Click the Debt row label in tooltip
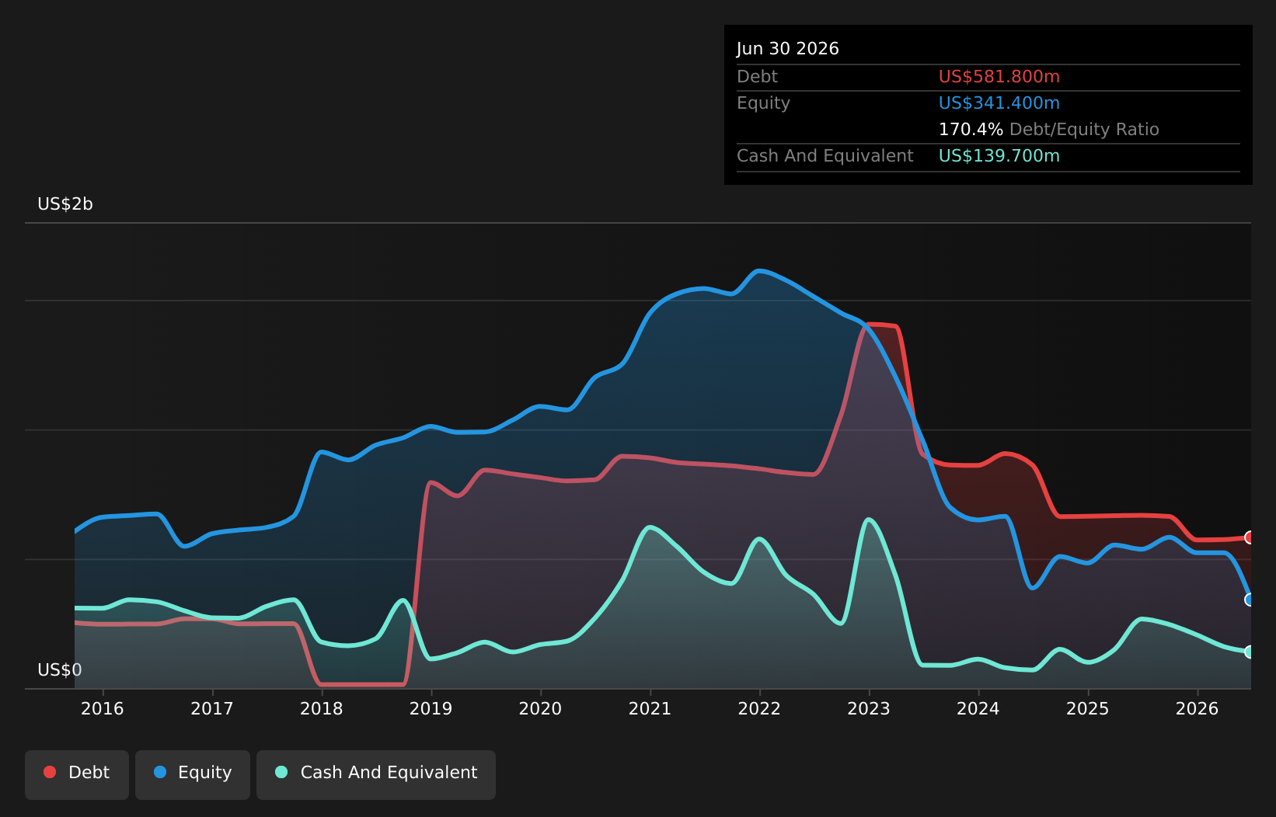Viewport: 1276px width, 817px height. [757, 77]
